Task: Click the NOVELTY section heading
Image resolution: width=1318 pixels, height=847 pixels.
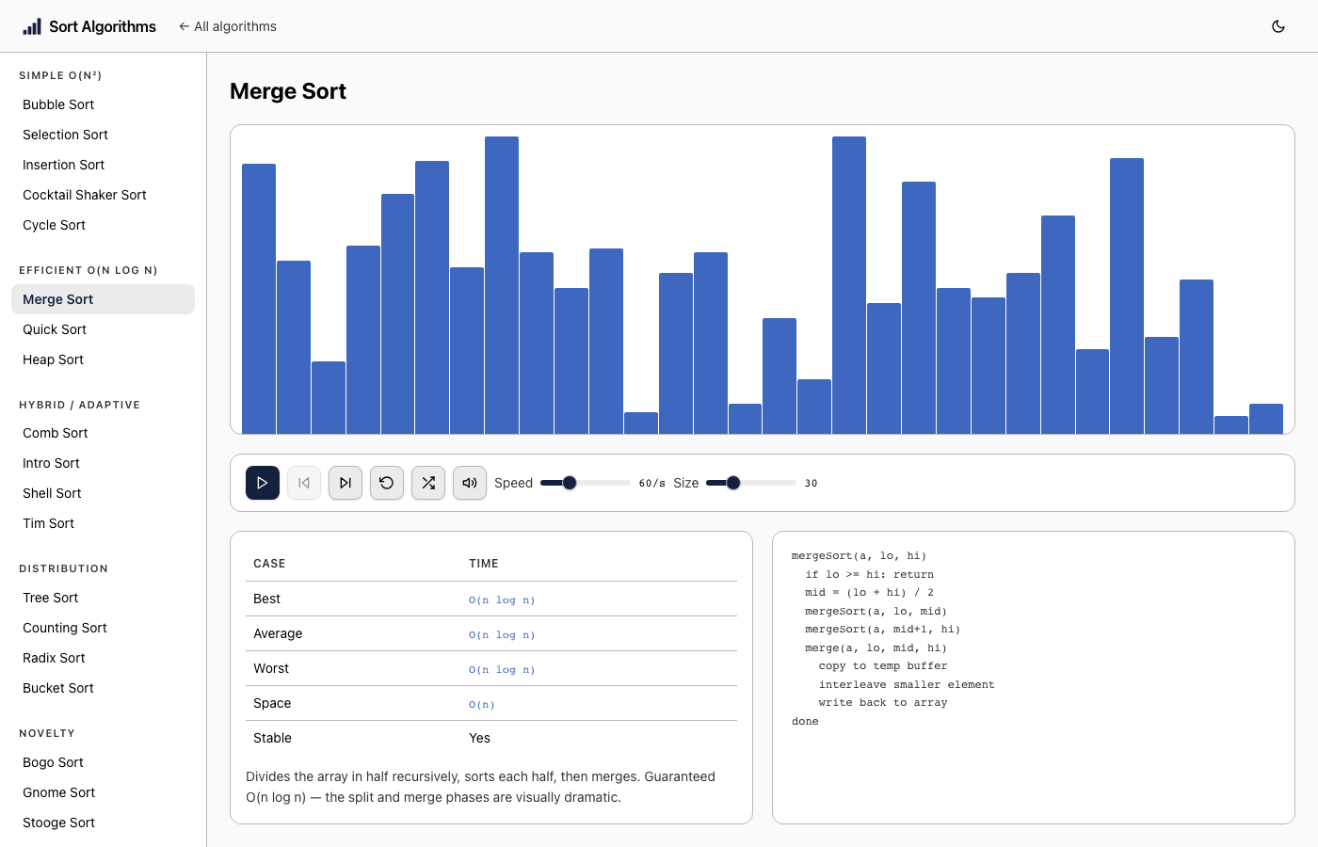Action: [47, 733]
